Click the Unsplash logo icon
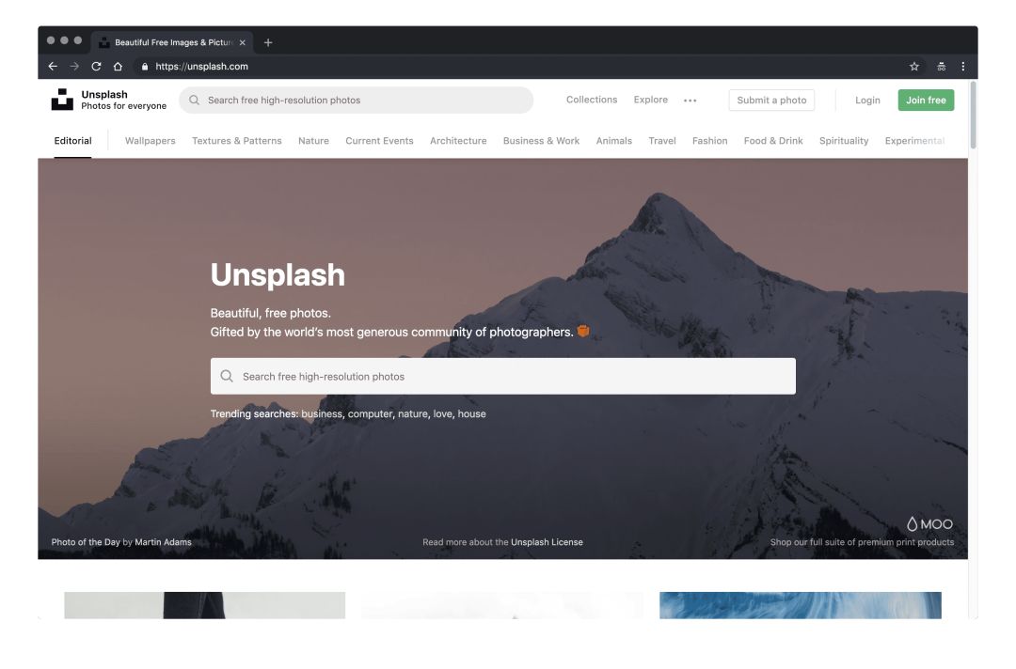The width and height of the screenshot is (1016, 669). click(62, 100)
